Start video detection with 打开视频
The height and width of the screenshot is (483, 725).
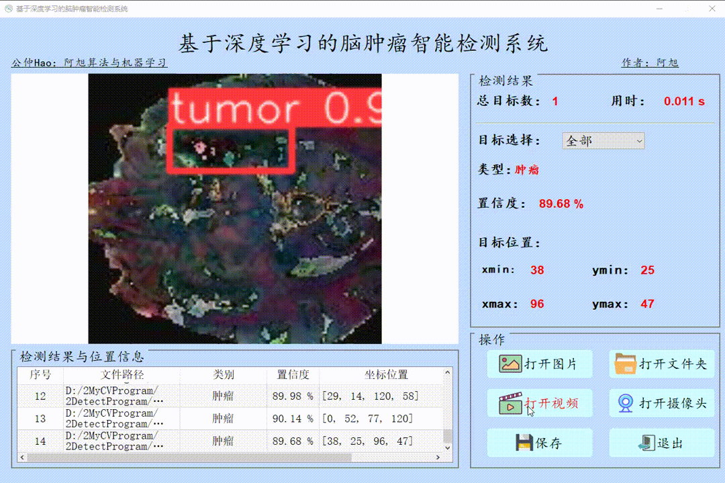point(539,403)
